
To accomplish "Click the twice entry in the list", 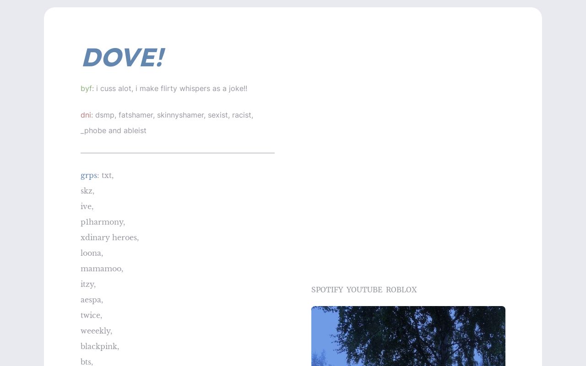I will tap(91, 316).
